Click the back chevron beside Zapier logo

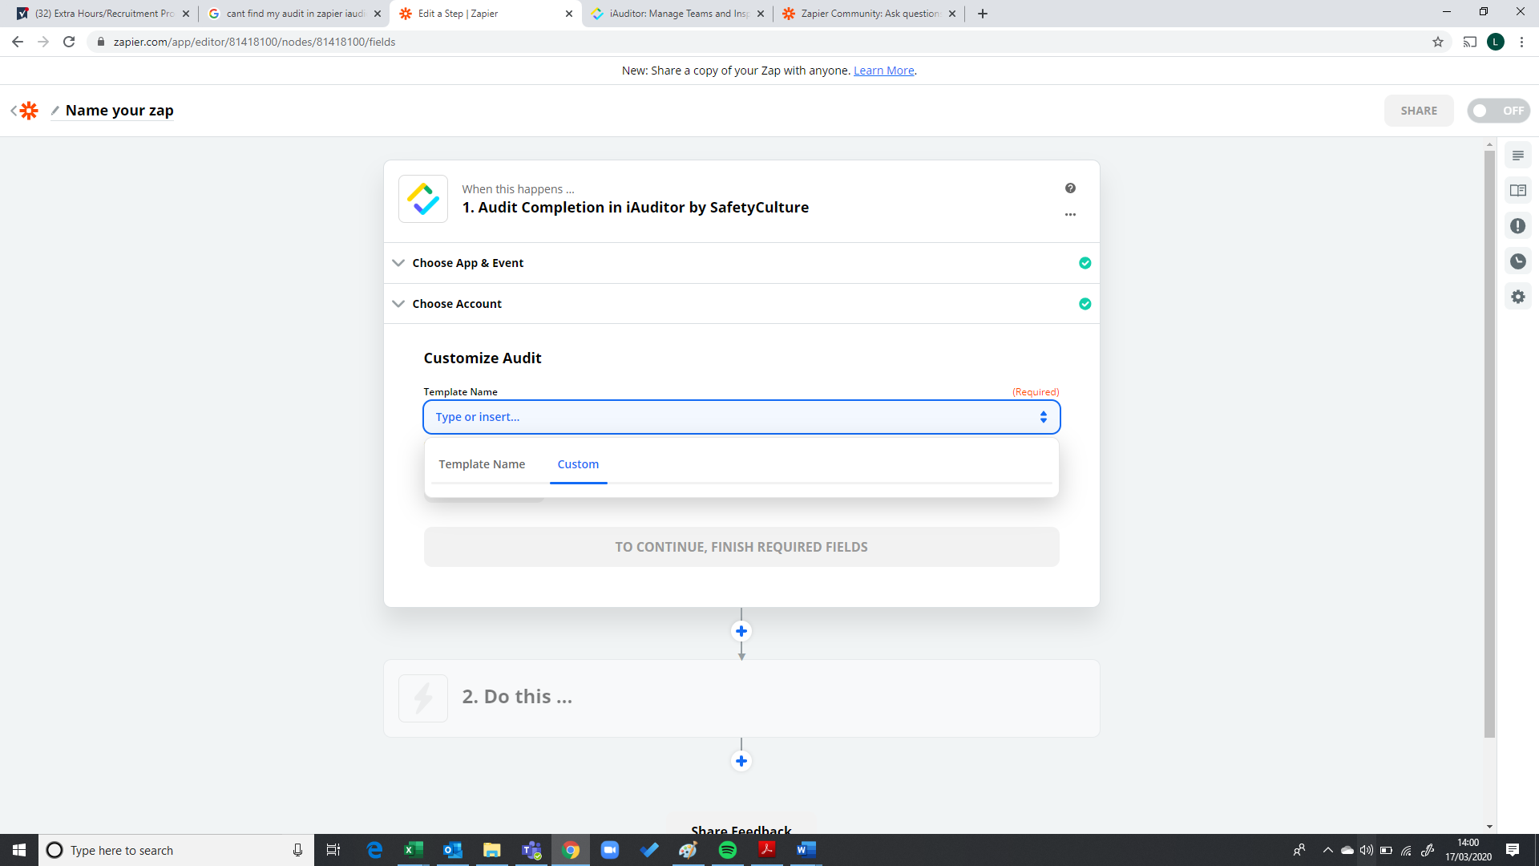coord(14,111)
